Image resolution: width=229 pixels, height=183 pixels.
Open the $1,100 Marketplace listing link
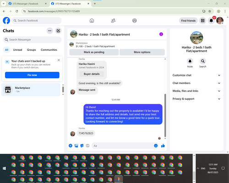coord(95,46)
